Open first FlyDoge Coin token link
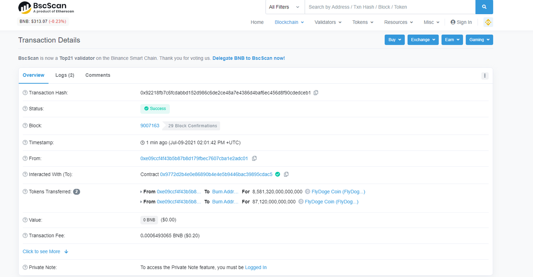Image resolution: width=533 pixels, height=277 pixels. coord(338,192)
